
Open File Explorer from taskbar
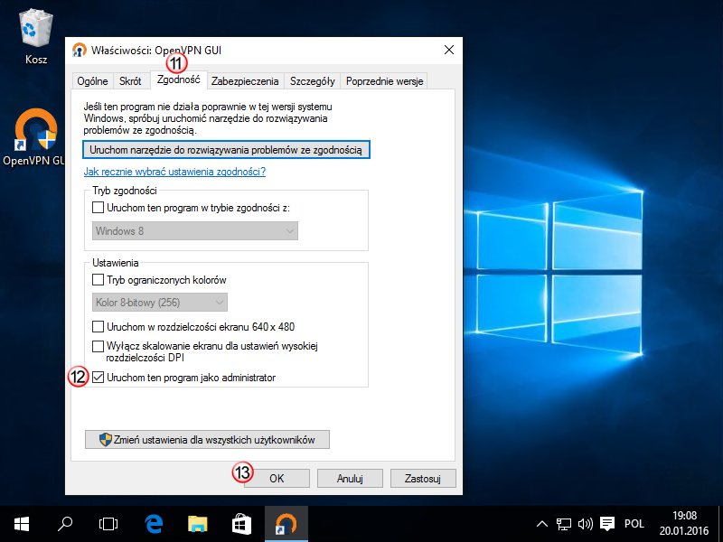pyautogui.click(x=197, y=524)
